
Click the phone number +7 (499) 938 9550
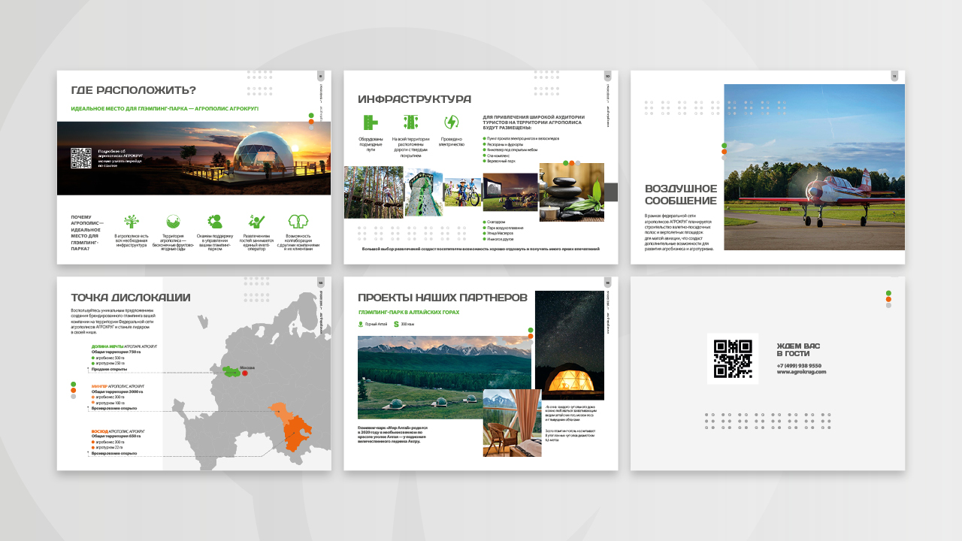tap(799, 366)
